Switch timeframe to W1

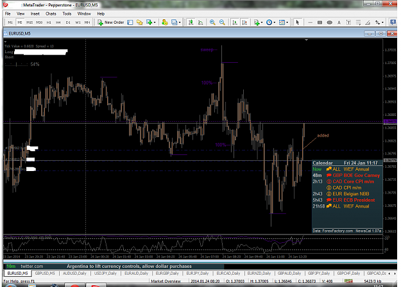click(78, 22)
